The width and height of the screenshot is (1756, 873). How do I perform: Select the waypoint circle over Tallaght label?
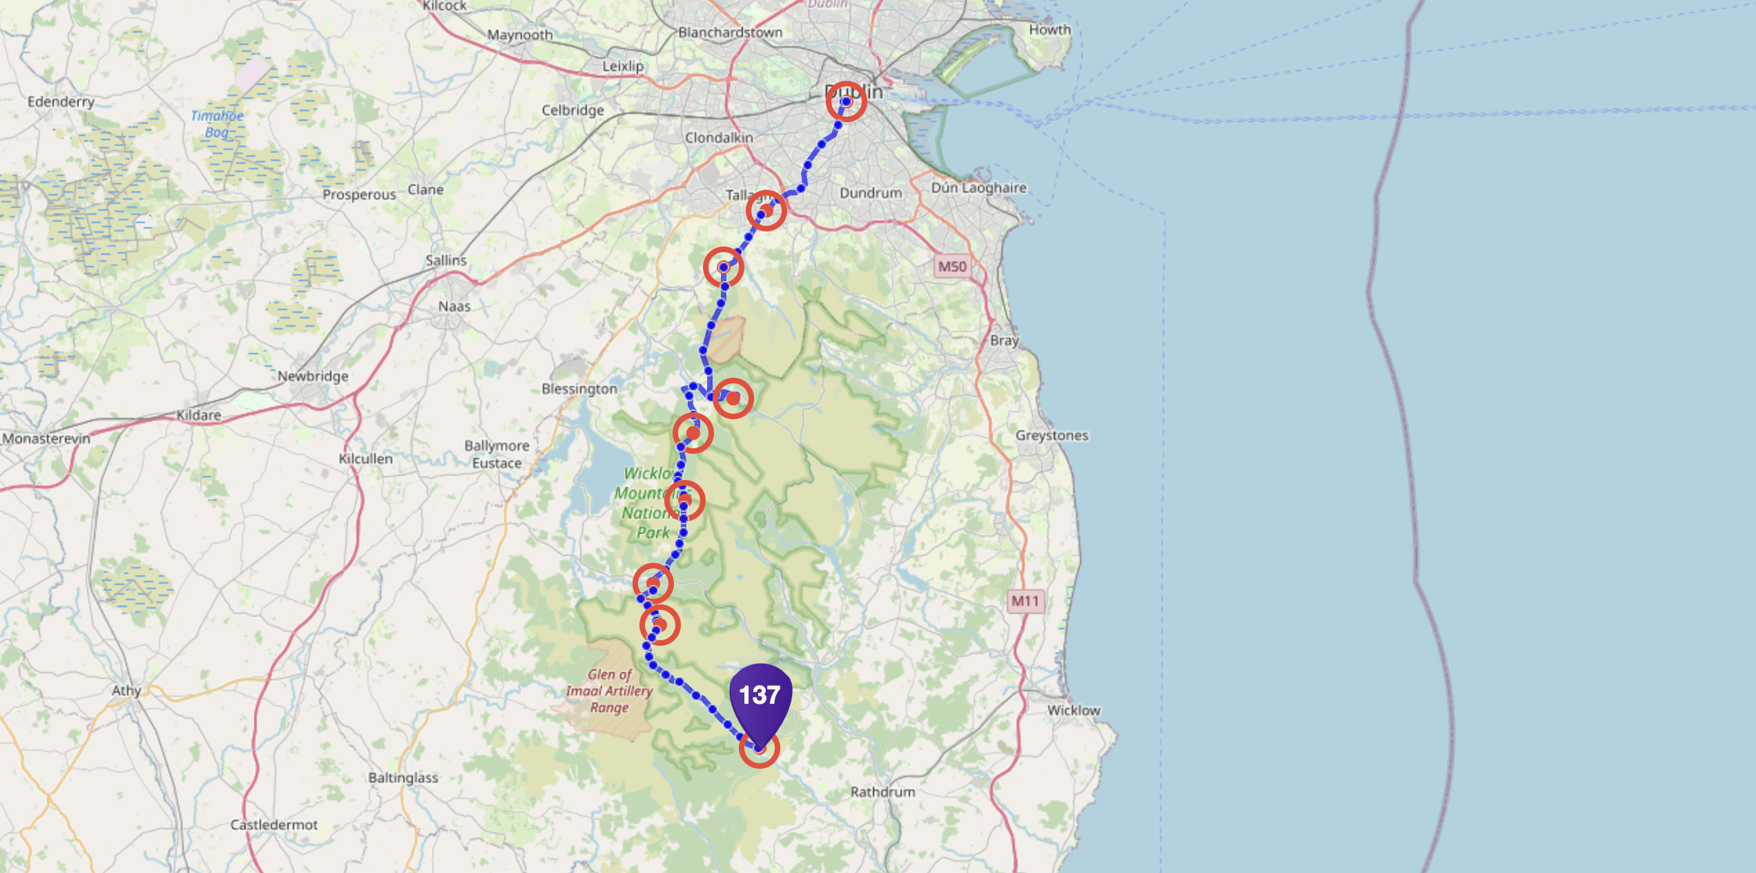766,210
